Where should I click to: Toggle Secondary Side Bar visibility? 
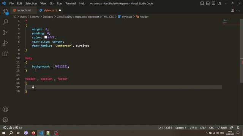pyautogui.click(x=213, y=3)
